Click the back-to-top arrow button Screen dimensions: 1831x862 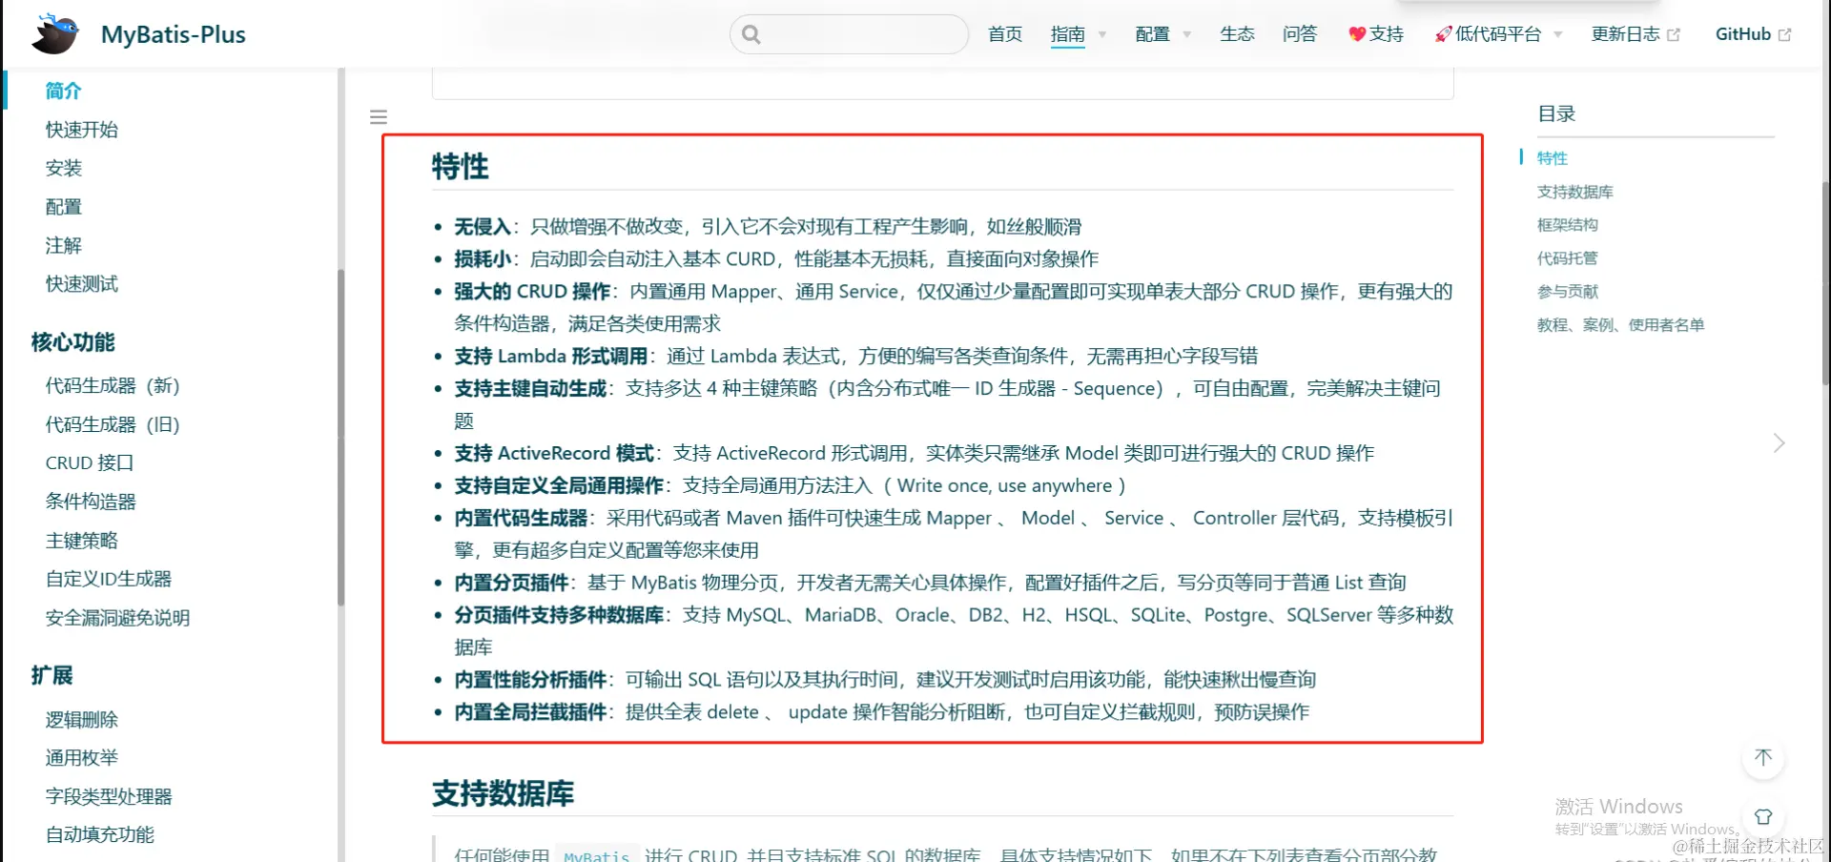(1763, 758)
